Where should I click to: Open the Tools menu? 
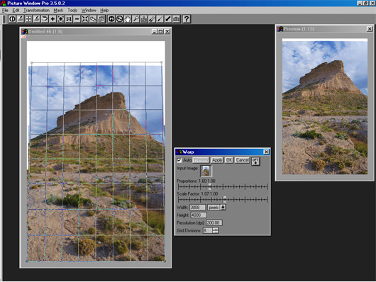[x=72, y=11]
